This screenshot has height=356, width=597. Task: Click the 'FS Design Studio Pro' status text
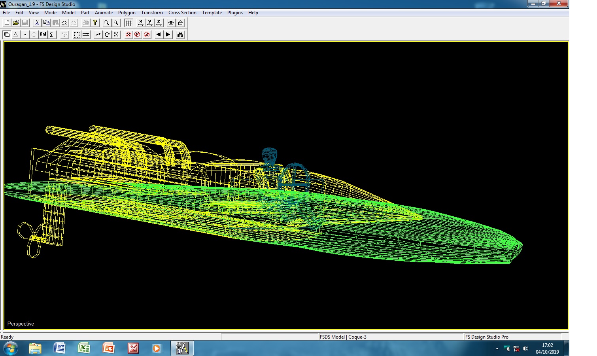point(487,337)
